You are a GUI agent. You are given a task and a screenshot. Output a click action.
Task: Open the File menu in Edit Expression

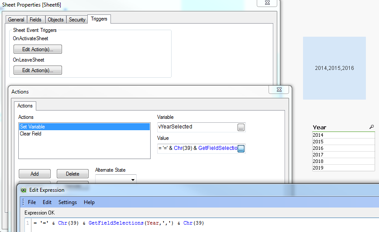pos(32,202)
